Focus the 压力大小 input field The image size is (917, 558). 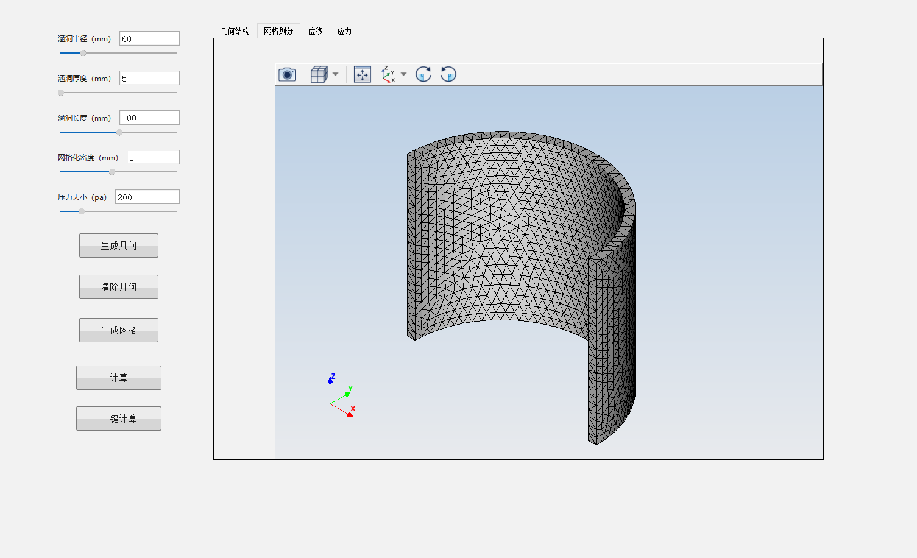click(x=147, y=197)
